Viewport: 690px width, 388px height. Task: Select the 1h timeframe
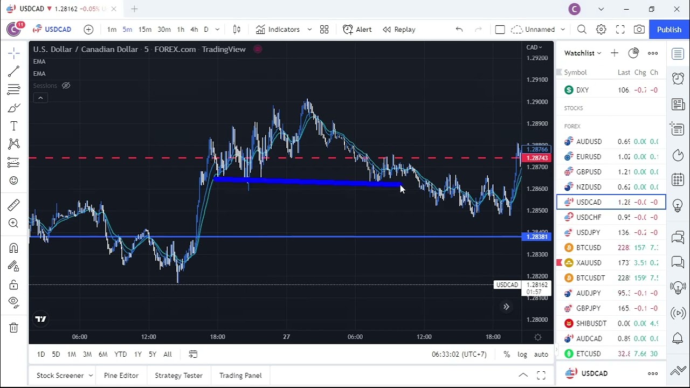coord(181,30)
